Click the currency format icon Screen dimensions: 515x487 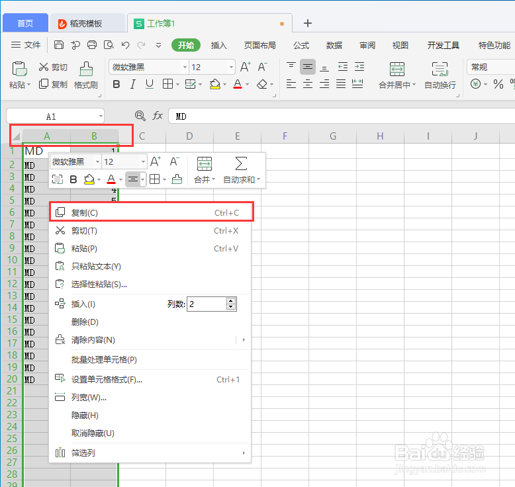[x=475, y=84]
